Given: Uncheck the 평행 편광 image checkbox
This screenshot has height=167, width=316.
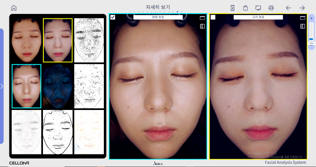Looking at the screenshot, I should pos(113,17).
